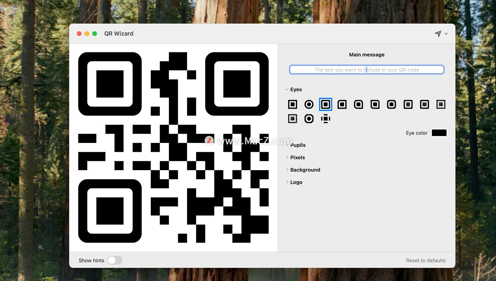Select eye style with vertical bars center

click(424, 104)
